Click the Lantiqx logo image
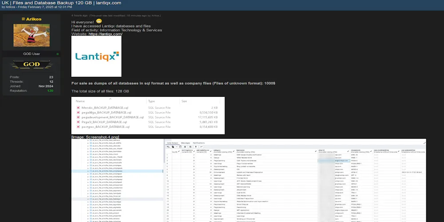Image resolution: width=444 pixels, height=222 pixels. (x=96, y=56)
